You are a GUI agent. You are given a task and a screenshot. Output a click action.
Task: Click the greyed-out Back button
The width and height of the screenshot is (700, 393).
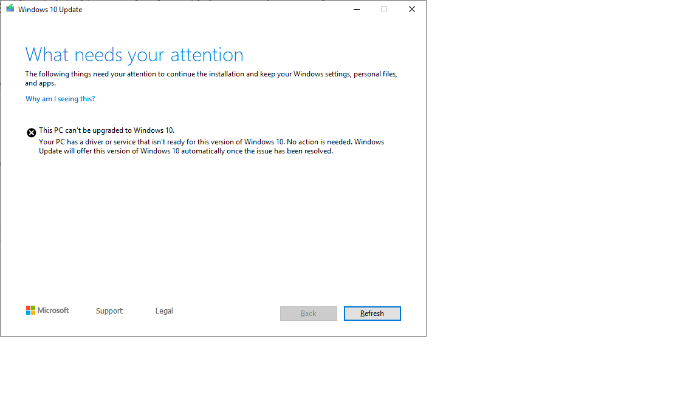pos(309,313)
